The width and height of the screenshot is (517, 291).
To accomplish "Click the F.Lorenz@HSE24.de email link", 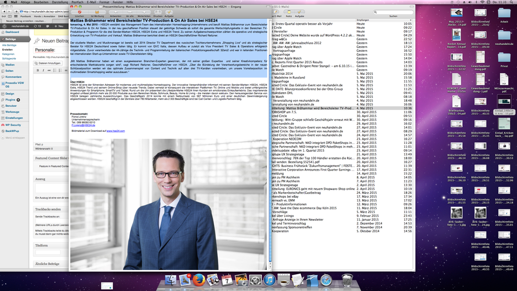I will pyautogui.click(x=83, y=126).
